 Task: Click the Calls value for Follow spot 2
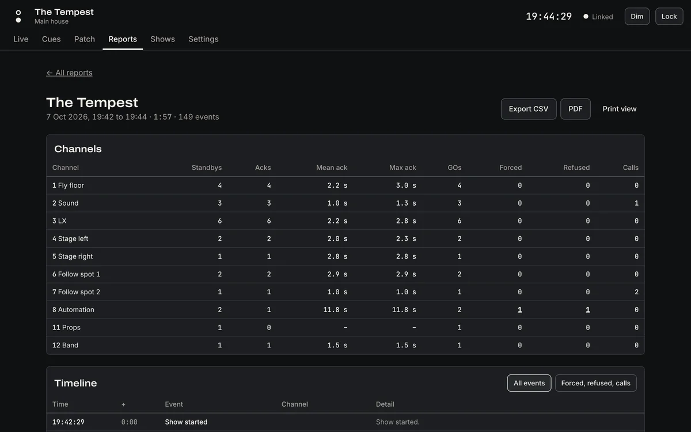click(636, 292)
